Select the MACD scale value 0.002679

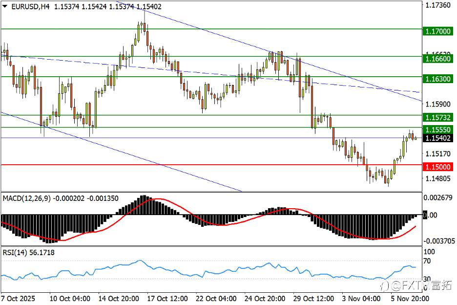438,197
